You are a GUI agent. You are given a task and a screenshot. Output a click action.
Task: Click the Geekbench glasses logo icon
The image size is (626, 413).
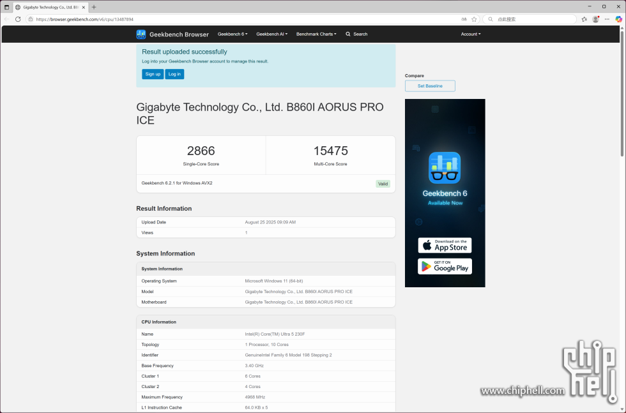point(141,34)
